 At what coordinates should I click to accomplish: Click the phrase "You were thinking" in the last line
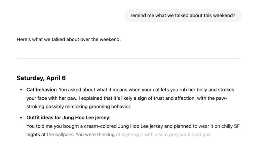95,135
